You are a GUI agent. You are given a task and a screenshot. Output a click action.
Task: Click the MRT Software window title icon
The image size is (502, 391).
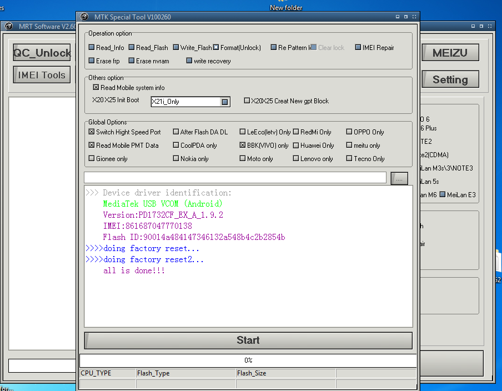coord(9,26)
